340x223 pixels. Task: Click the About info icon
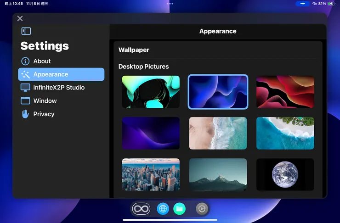[25, 61]
